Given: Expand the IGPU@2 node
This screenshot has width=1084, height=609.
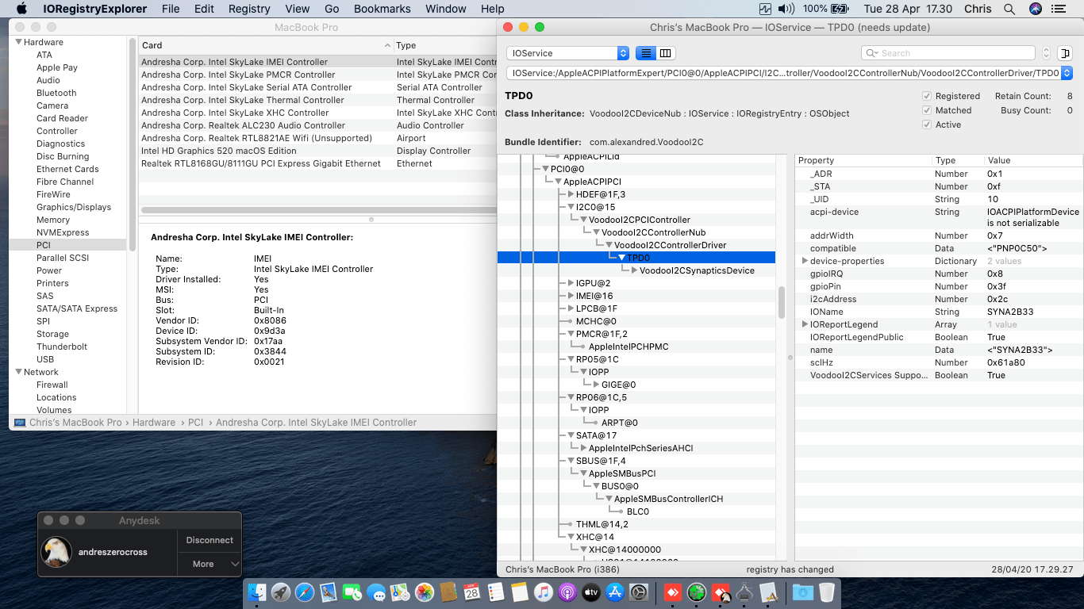Looking at the screenshot, I should tap(571, 283).
